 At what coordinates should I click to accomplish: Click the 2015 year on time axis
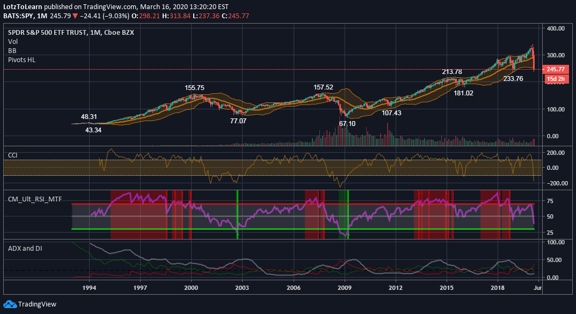tap(447, 287)
